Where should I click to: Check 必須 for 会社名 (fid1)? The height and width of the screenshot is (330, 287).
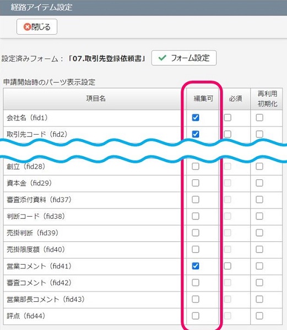click(228, 118)
